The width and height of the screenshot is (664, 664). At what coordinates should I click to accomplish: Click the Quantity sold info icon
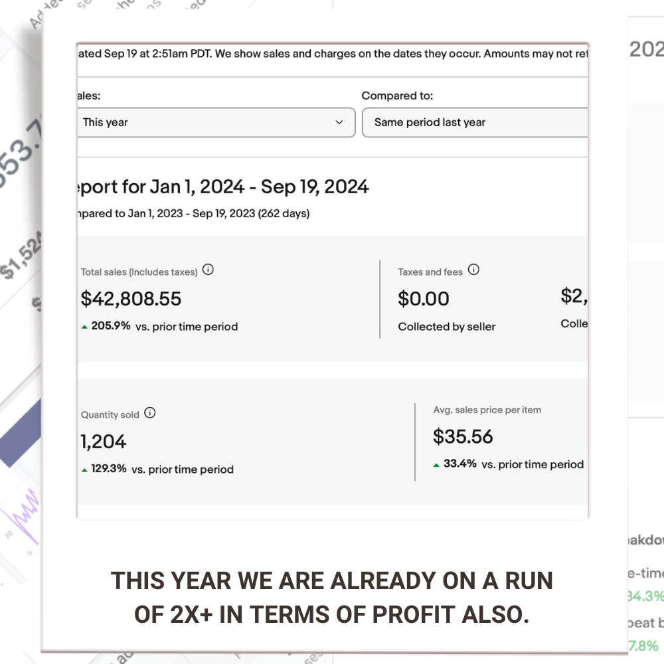(150, 413)
